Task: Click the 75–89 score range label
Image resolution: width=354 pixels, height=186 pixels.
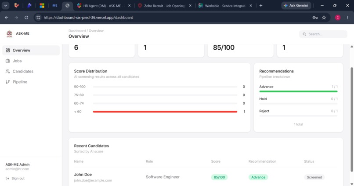Action: pyautogui.click(x=79, y=95)
